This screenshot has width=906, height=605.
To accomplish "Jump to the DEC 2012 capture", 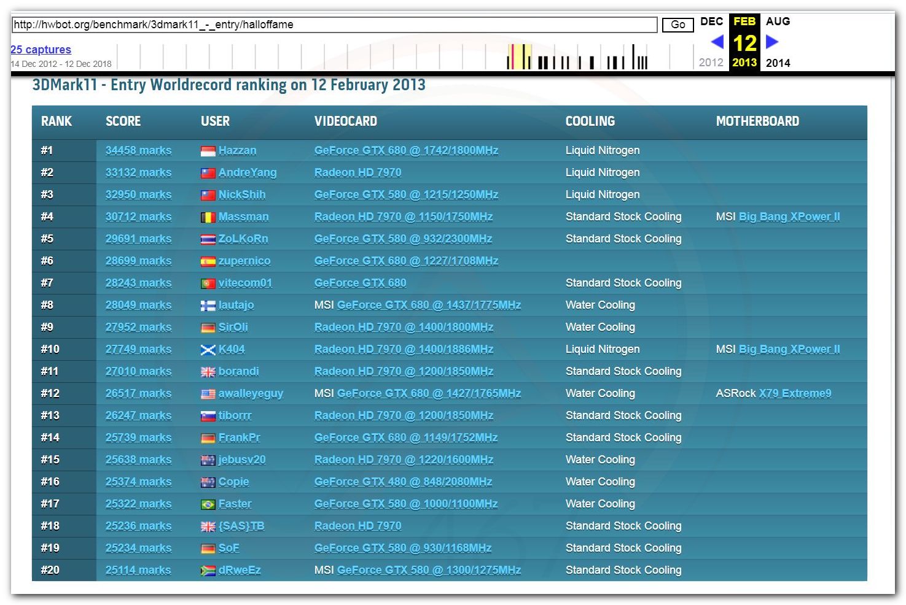I will click(x=711, y=21).
